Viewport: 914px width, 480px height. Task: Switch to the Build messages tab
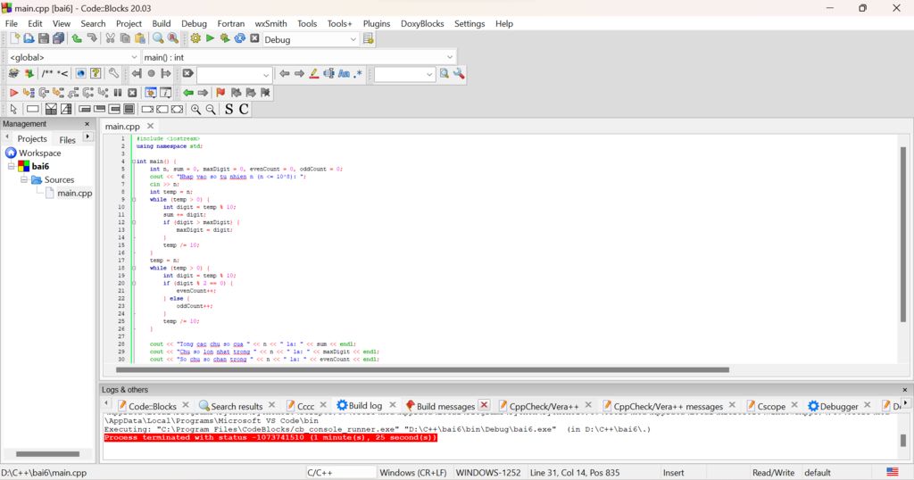tap(445, 406)
